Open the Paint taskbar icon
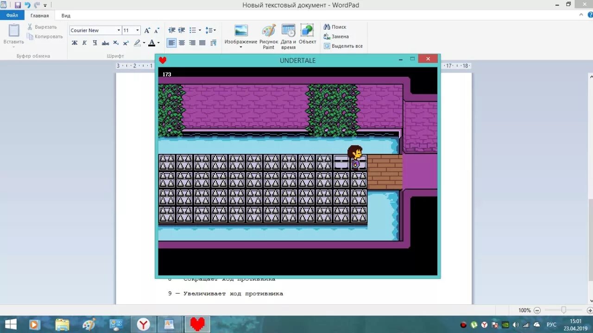Image resolution: width=593 pixels, height=333 pixels. (89, 324)
